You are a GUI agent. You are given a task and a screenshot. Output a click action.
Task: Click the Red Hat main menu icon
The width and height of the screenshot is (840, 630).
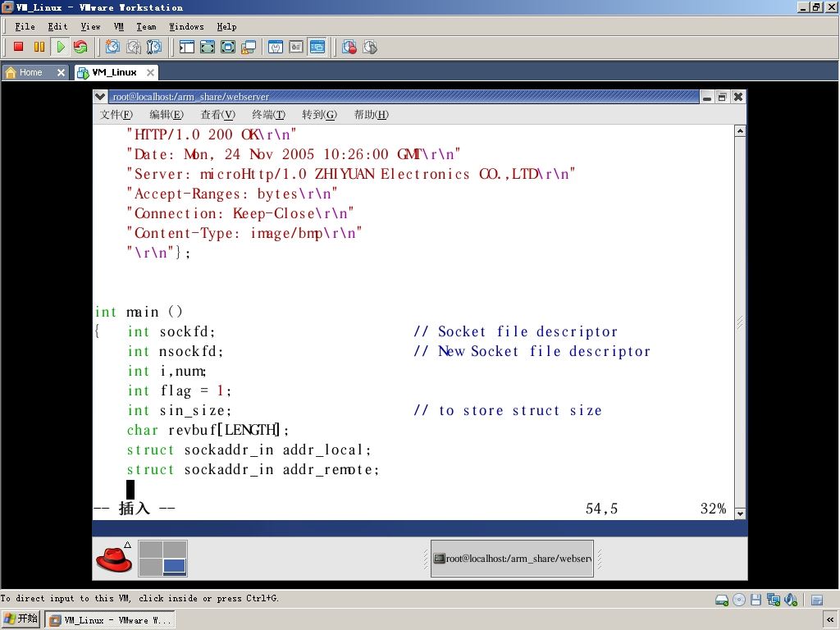point(113,558)
